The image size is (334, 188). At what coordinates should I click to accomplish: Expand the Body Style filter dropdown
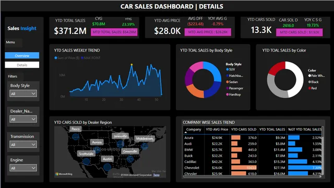coord(23,93)
